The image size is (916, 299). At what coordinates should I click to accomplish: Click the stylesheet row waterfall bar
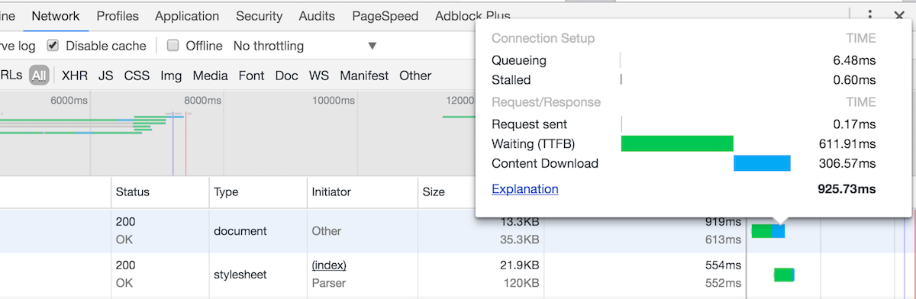tap(784, 275)
